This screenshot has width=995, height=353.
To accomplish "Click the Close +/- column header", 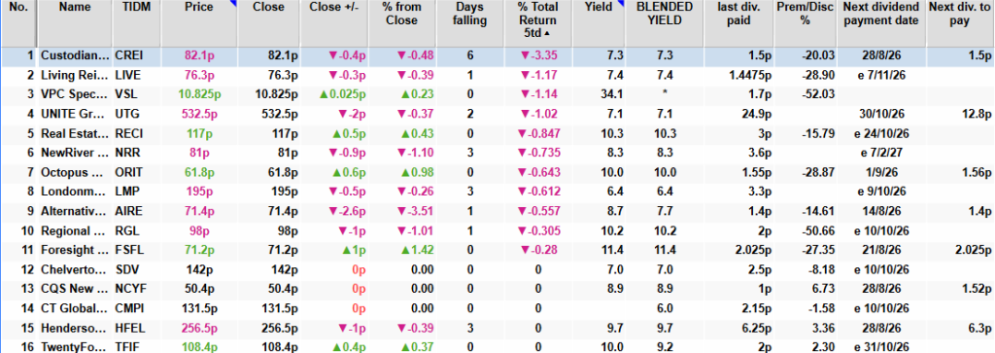I will [x=334, y=7].
